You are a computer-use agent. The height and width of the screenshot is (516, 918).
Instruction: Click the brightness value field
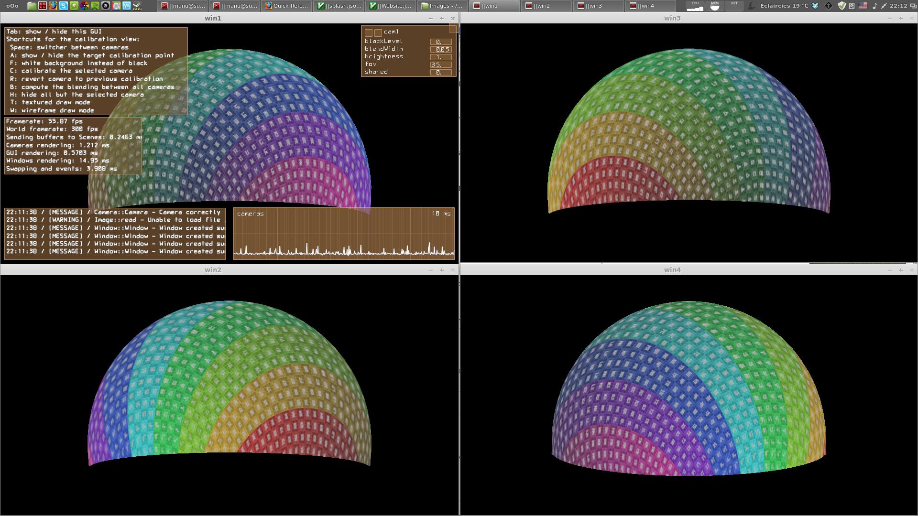[x=441, y=57]
